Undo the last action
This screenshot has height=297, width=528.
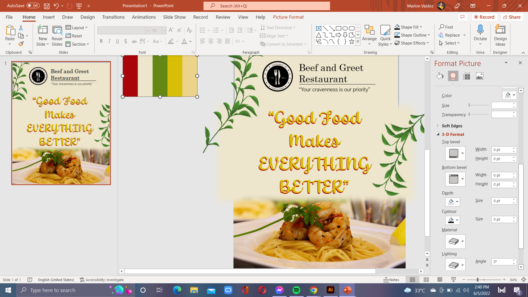[x=56, y=6]
